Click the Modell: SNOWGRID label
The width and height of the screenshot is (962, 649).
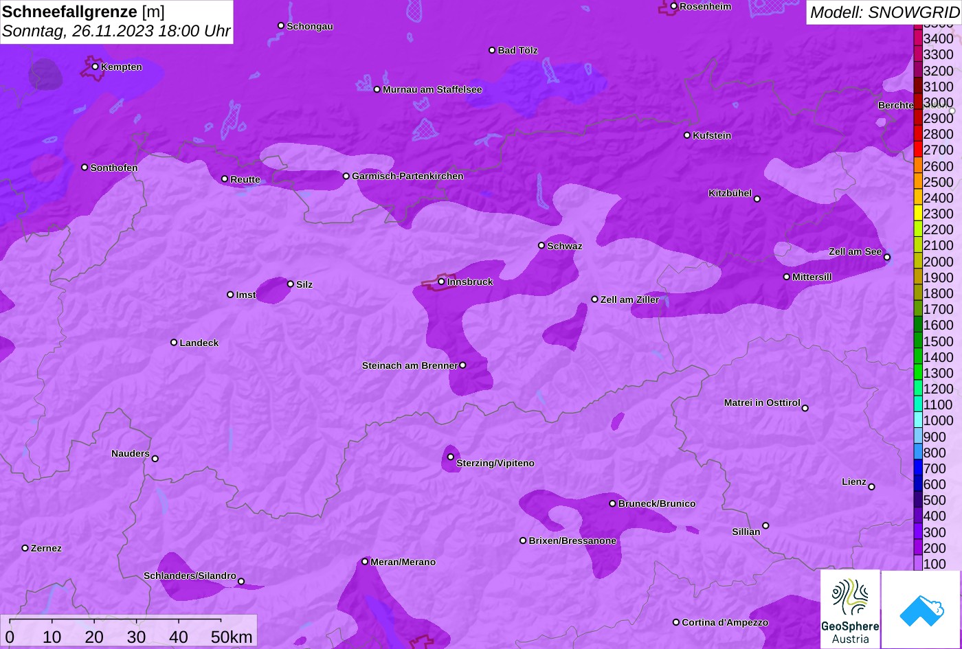click(884, 12)
